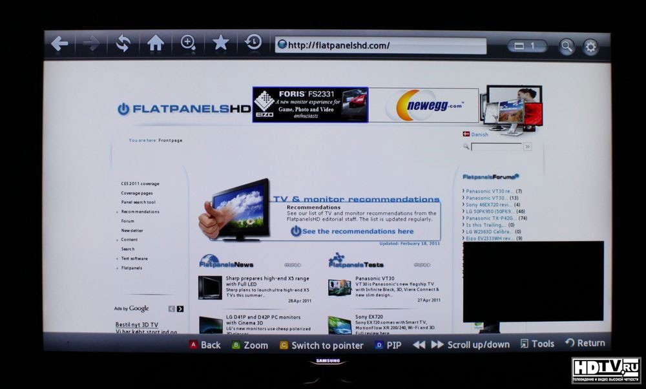Click rewind arrows for Scroll up
The image size is (646, 389).
point(419,344)
